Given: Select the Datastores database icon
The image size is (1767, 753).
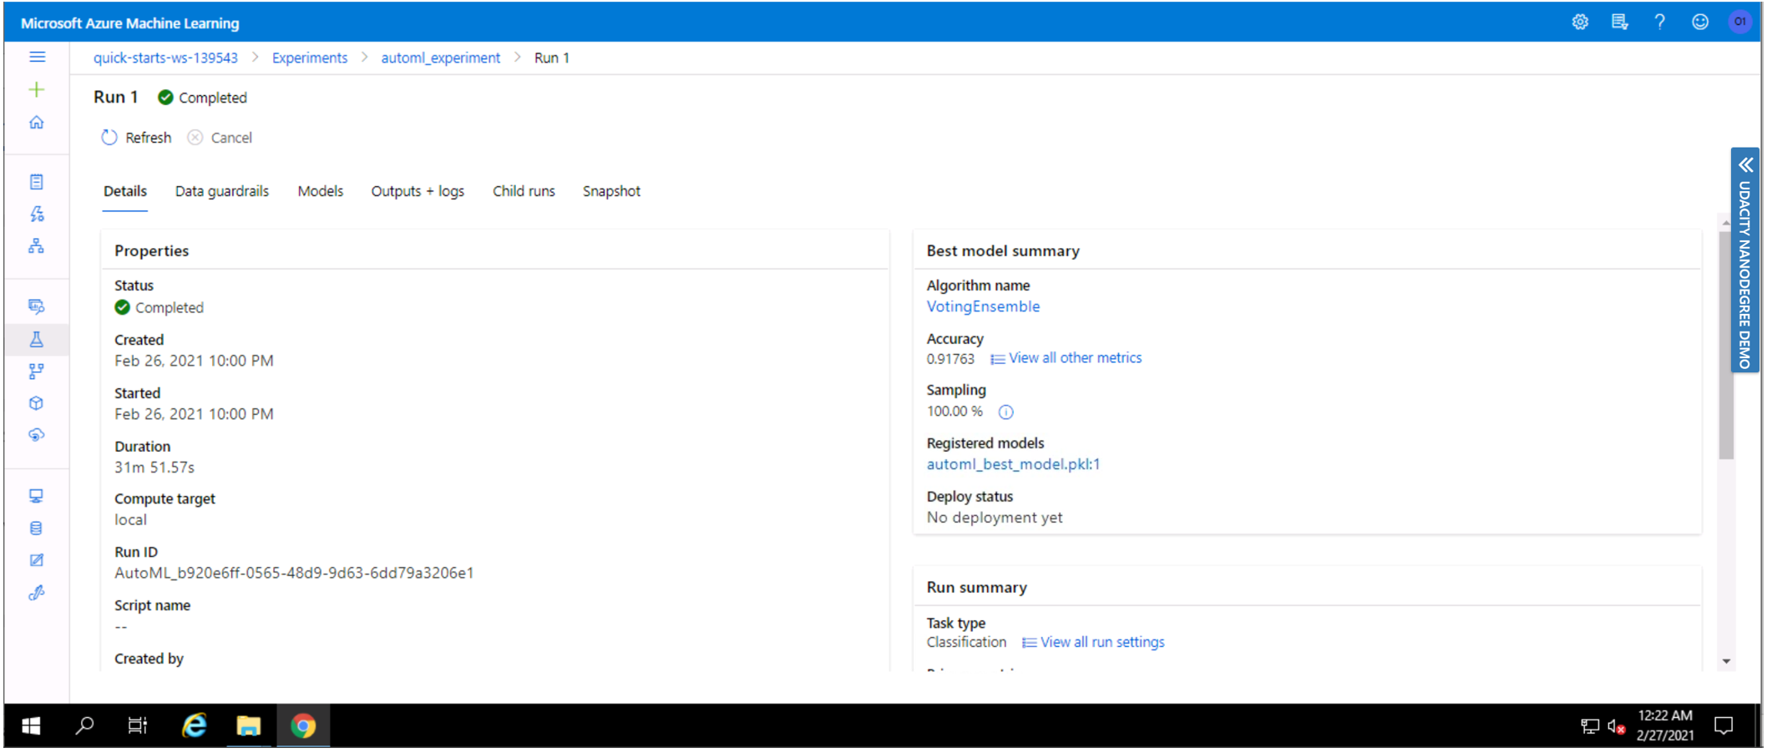Looking at the screenshot, I should click(37, 528).
